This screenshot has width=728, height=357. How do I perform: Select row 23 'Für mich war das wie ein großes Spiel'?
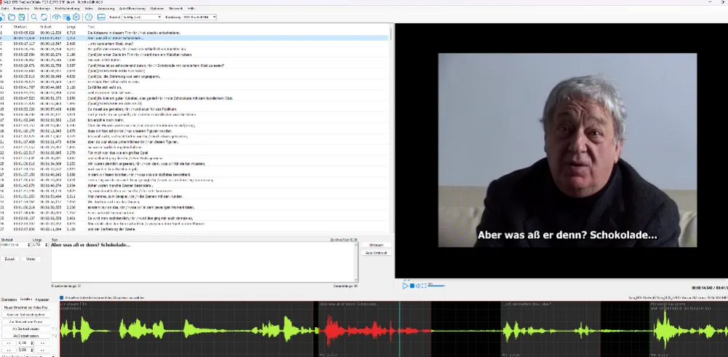pos(195,152)
